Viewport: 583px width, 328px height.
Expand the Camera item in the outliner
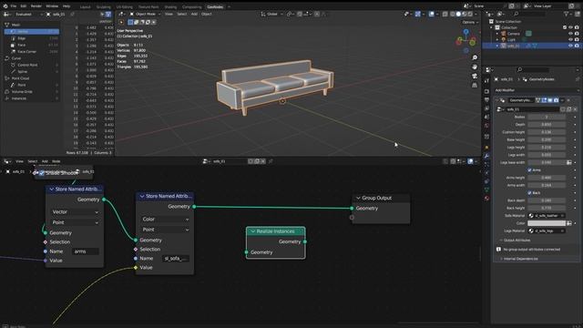[x=497, y=34]
